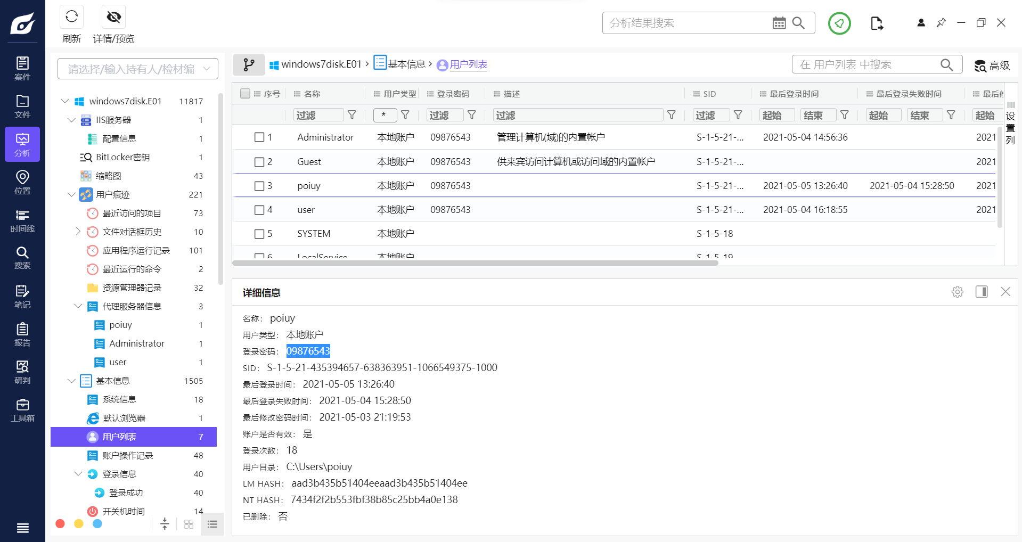This screenshot has height=542, width=1022.
Task: Open the 研判 sidebar section
Action: pyautogui.click(x=22, y=372)
